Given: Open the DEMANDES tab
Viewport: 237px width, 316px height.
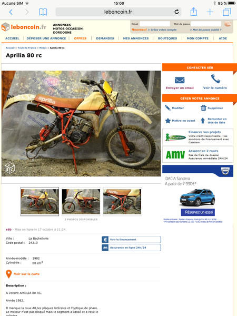Looking at the screenshot, I should click(105, 38).
